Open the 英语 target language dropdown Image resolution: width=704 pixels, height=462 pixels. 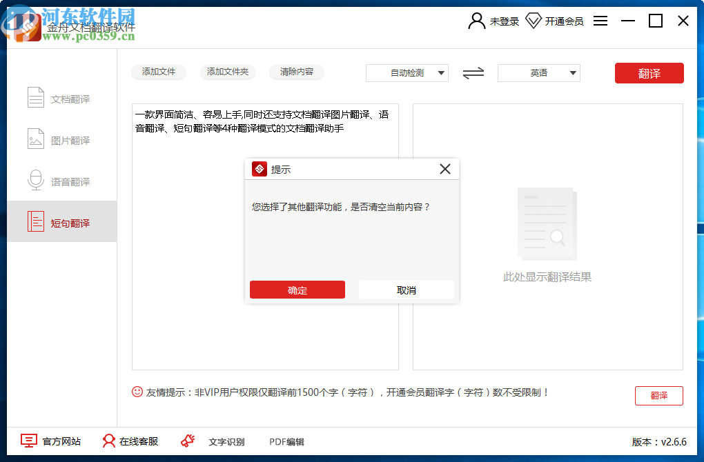(538, 73)
